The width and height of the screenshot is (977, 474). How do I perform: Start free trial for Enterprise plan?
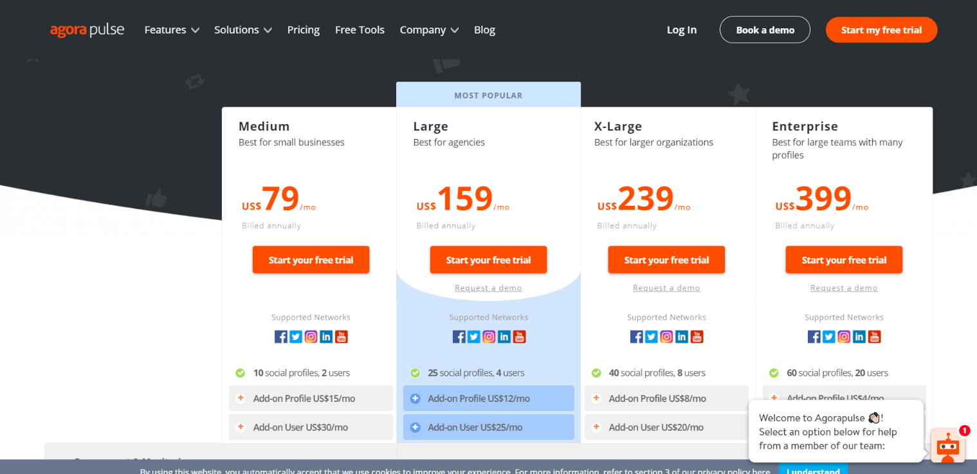coord(844,260)
